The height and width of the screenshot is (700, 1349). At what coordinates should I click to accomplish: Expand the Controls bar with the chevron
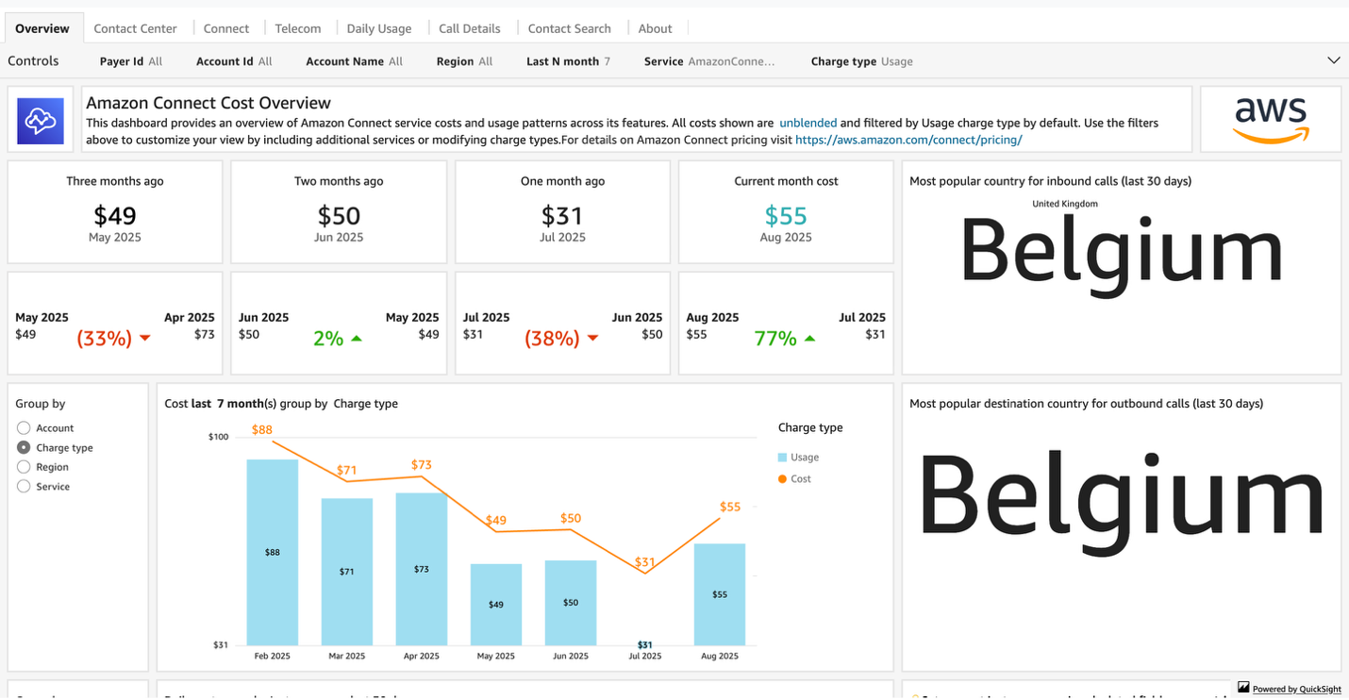[1333, 60]
